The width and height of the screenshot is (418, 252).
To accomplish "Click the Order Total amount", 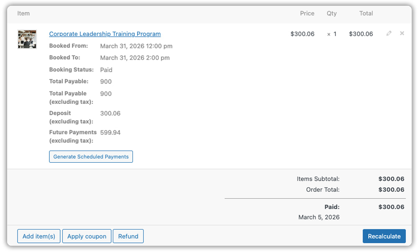I will click(391, 189).
